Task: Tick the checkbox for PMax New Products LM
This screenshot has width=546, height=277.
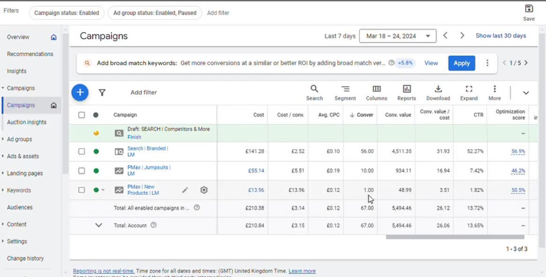Action: [81, 190]
